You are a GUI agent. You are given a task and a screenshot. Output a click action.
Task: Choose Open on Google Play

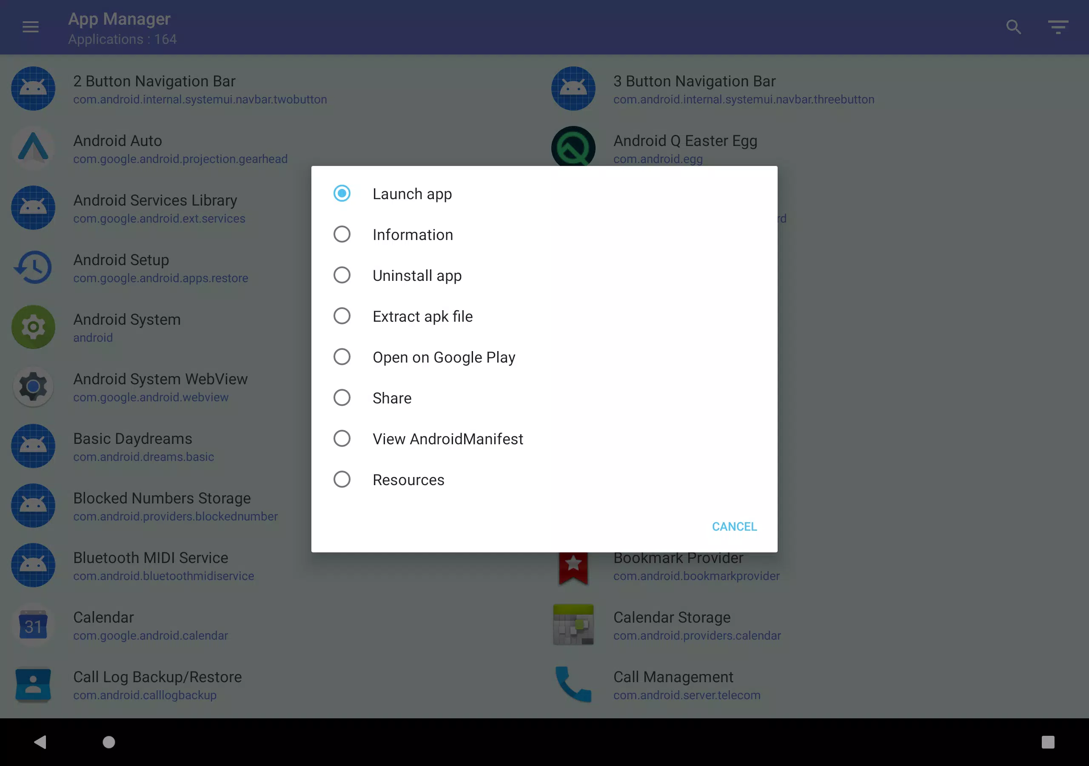(544, 357)
